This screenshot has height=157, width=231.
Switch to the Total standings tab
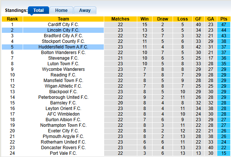[38, 10]
